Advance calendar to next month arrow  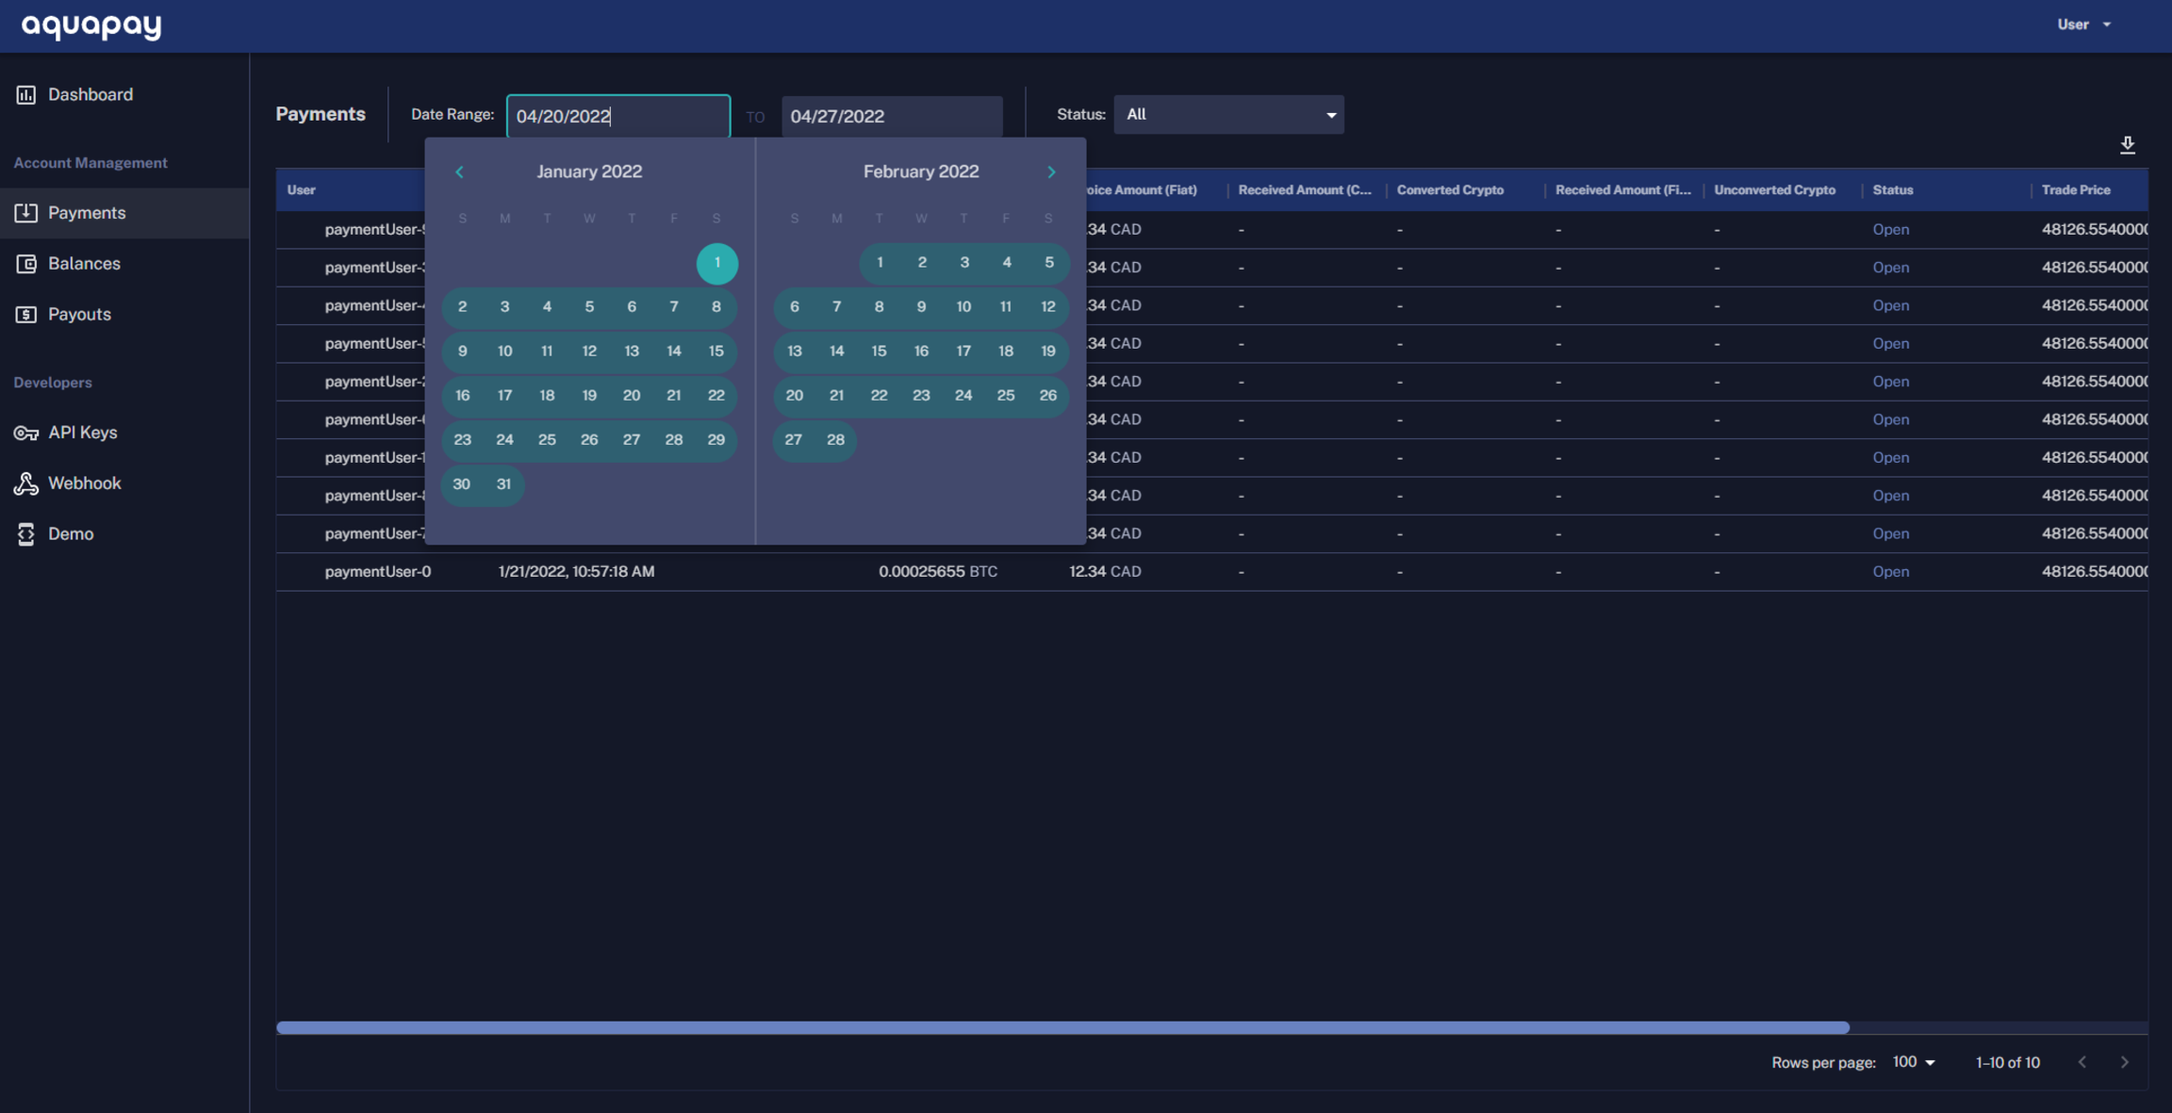(x=1051, y=172)
